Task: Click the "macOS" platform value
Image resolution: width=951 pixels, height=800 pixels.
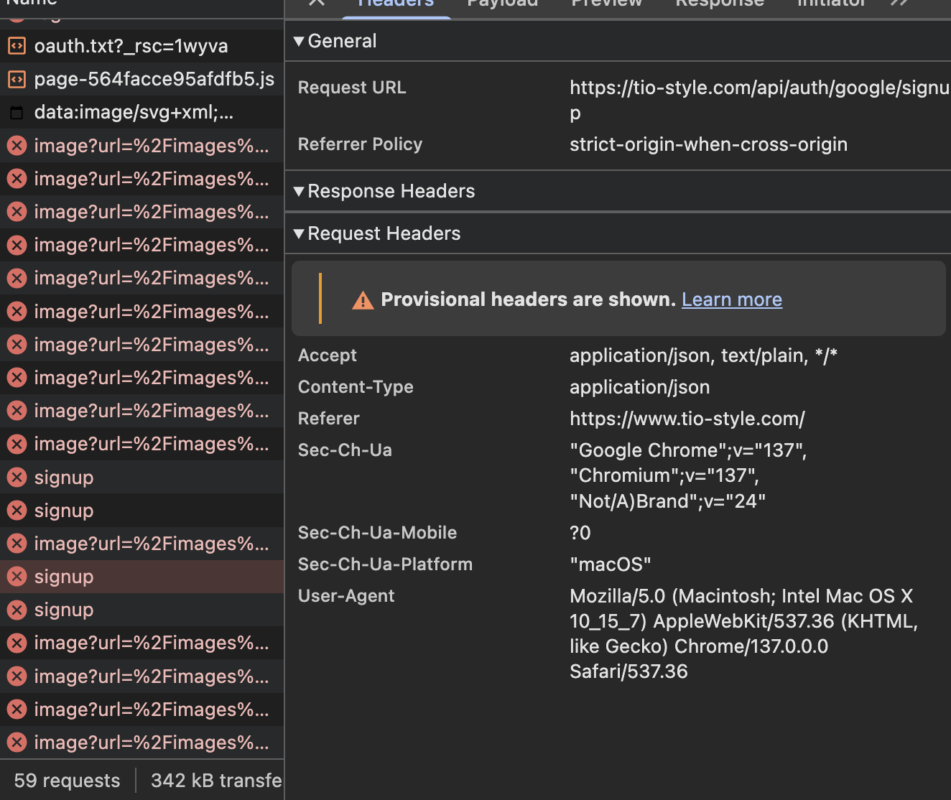Action: (610, 564)
